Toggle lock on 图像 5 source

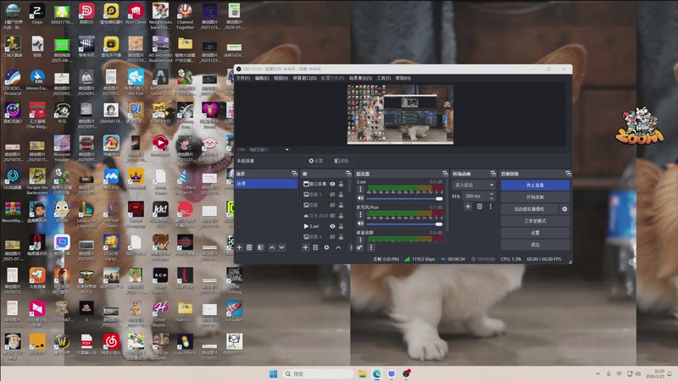click(342, 195)
